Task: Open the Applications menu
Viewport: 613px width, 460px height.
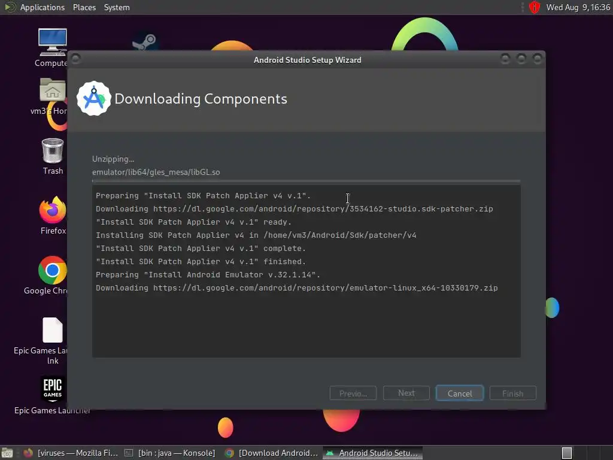Action: 43,7
